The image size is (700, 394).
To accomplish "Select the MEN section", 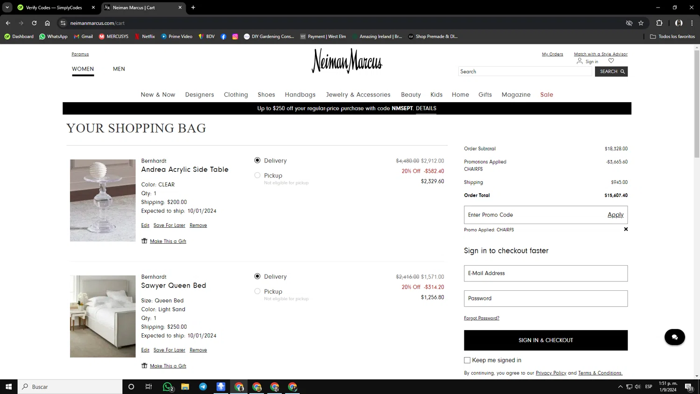I will [119, 69].
